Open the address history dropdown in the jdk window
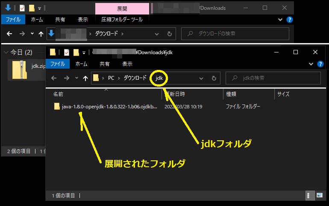This screenshot has width=329, height=206. point(201,78)
